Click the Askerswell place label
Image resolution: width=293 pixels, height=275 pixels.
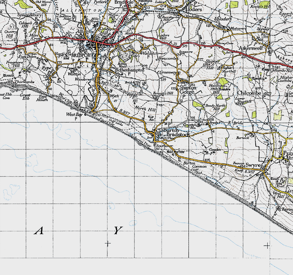251,48
